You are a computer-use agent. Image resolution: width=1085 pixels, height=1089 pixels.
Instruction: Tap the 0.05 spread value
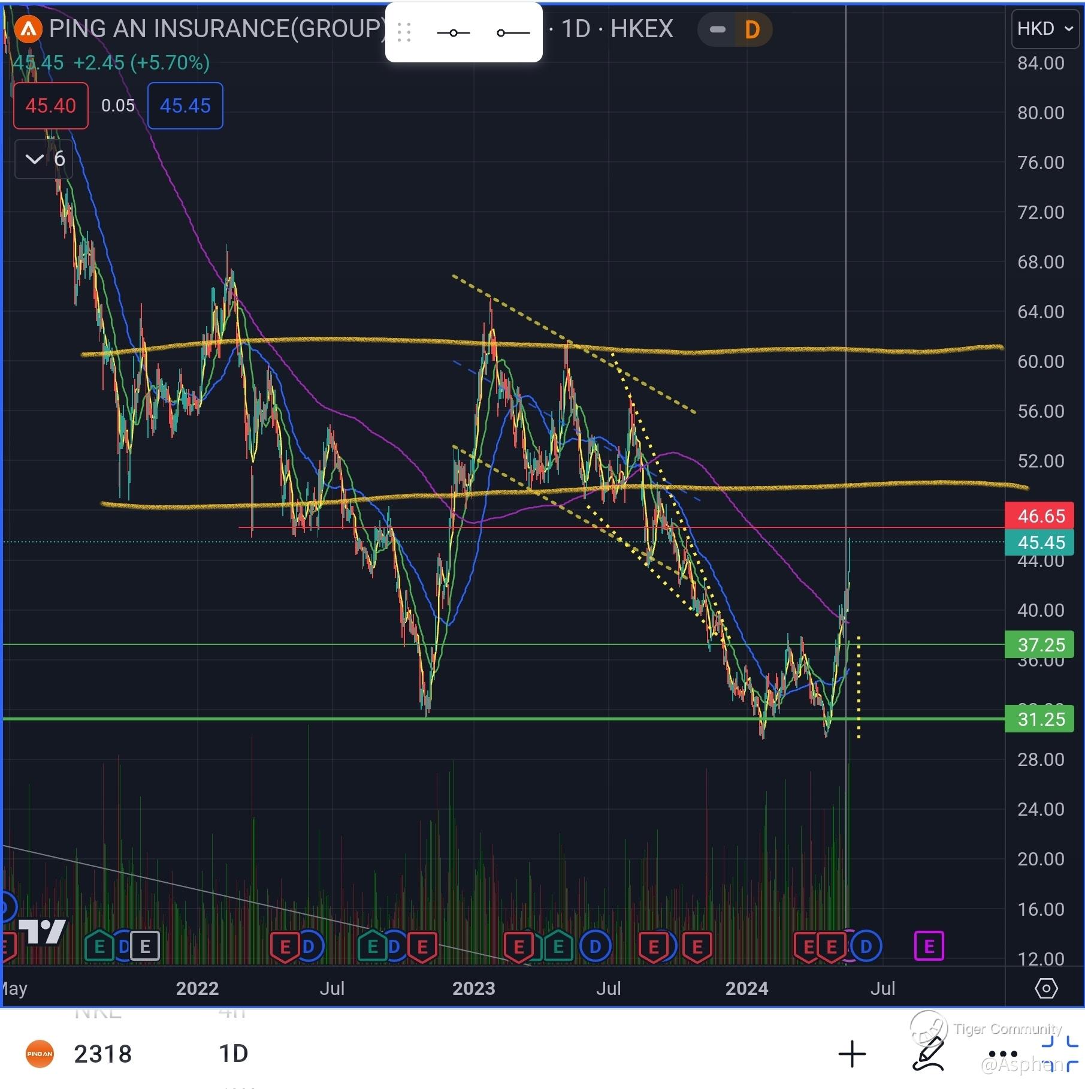(118, 106)
